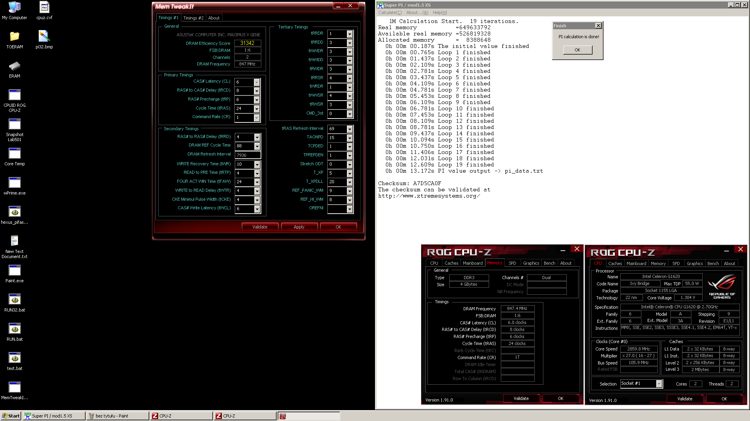The height and width of the screenshot is (421, 750).
Task: Open Snapshot Lab501 desktop icon
Action: click(14, 130)
